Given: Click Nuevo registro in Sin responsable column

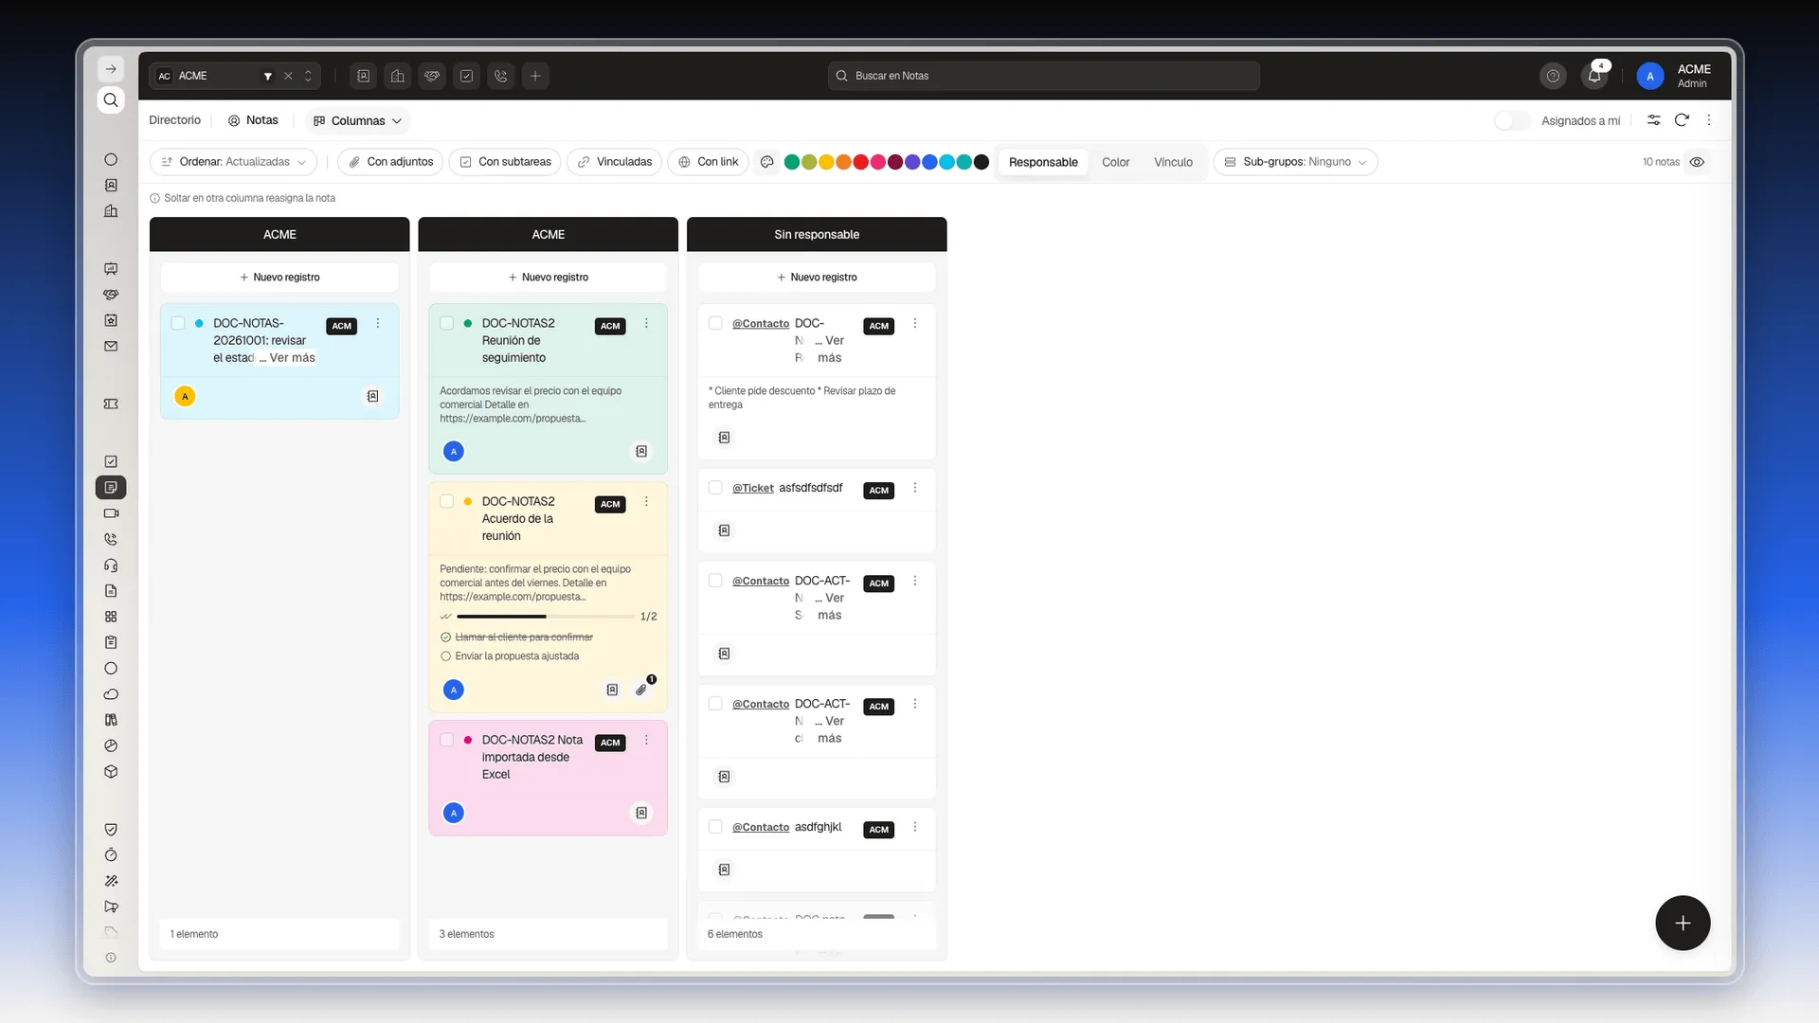Looking at the screenshot, I should pos(817,278).
